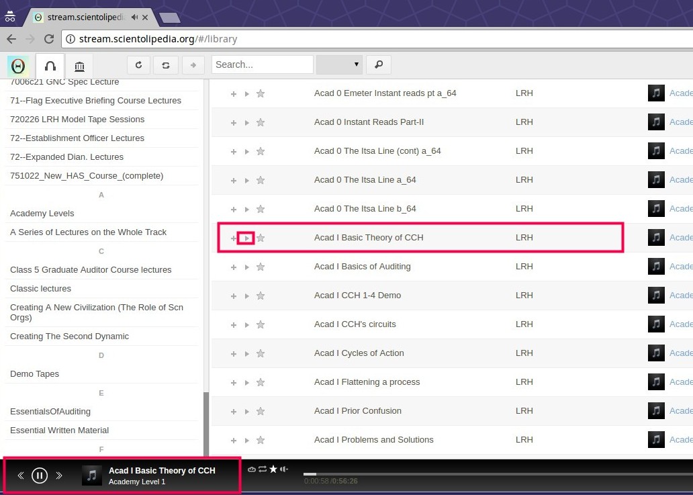The height and width of the screenshot is (495, 693).
Task: Start the search with the magnifier icon
Action: [378, 64]
